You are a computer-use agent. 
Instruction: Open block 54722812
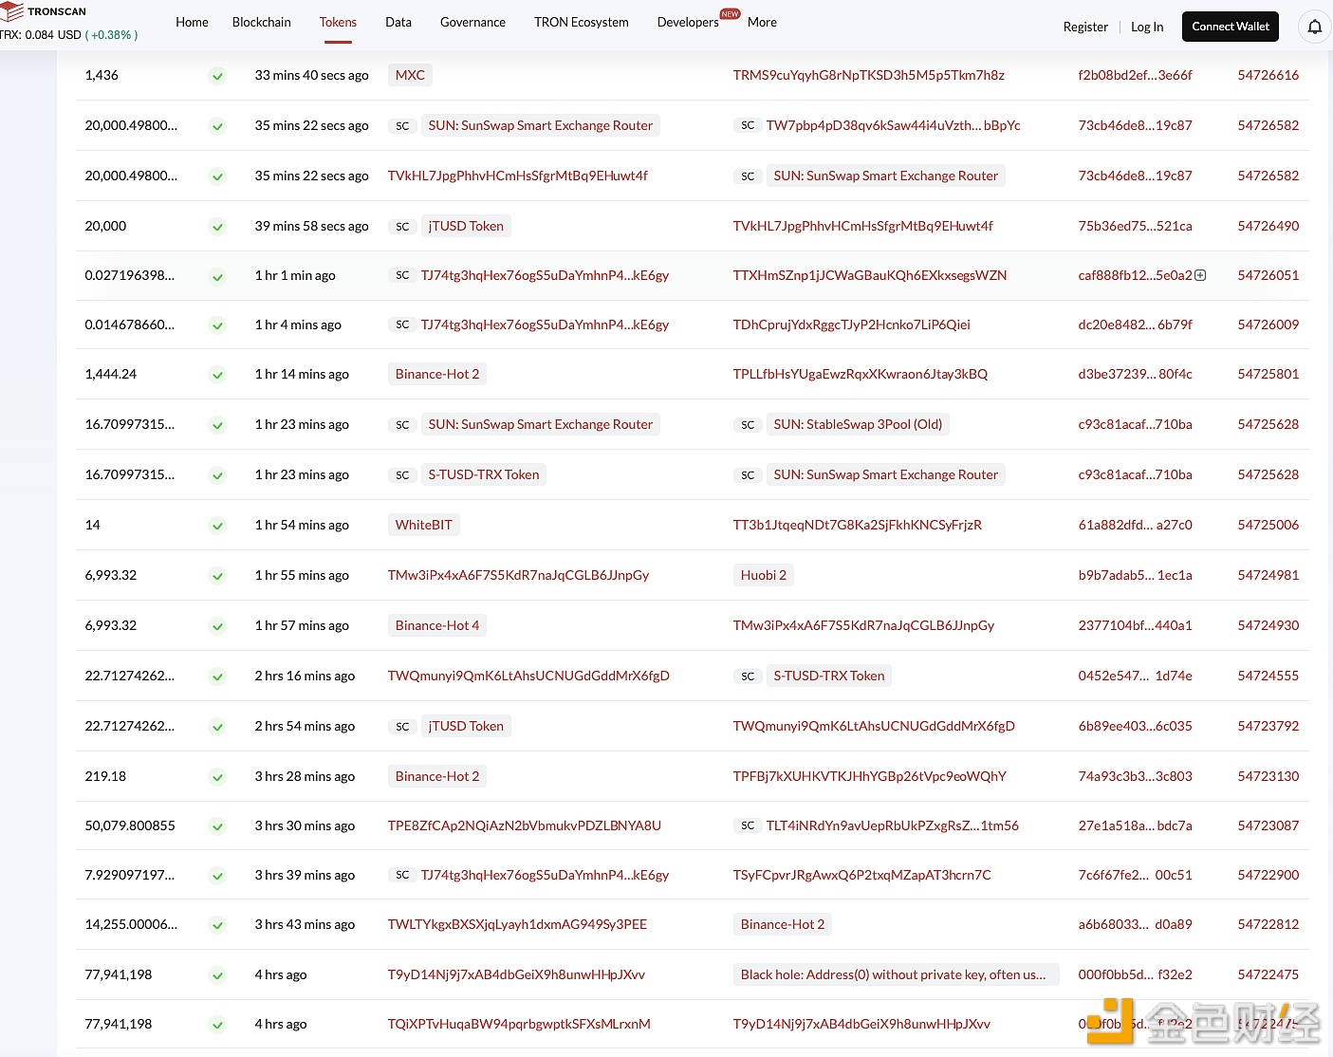tap(1268, 924)
